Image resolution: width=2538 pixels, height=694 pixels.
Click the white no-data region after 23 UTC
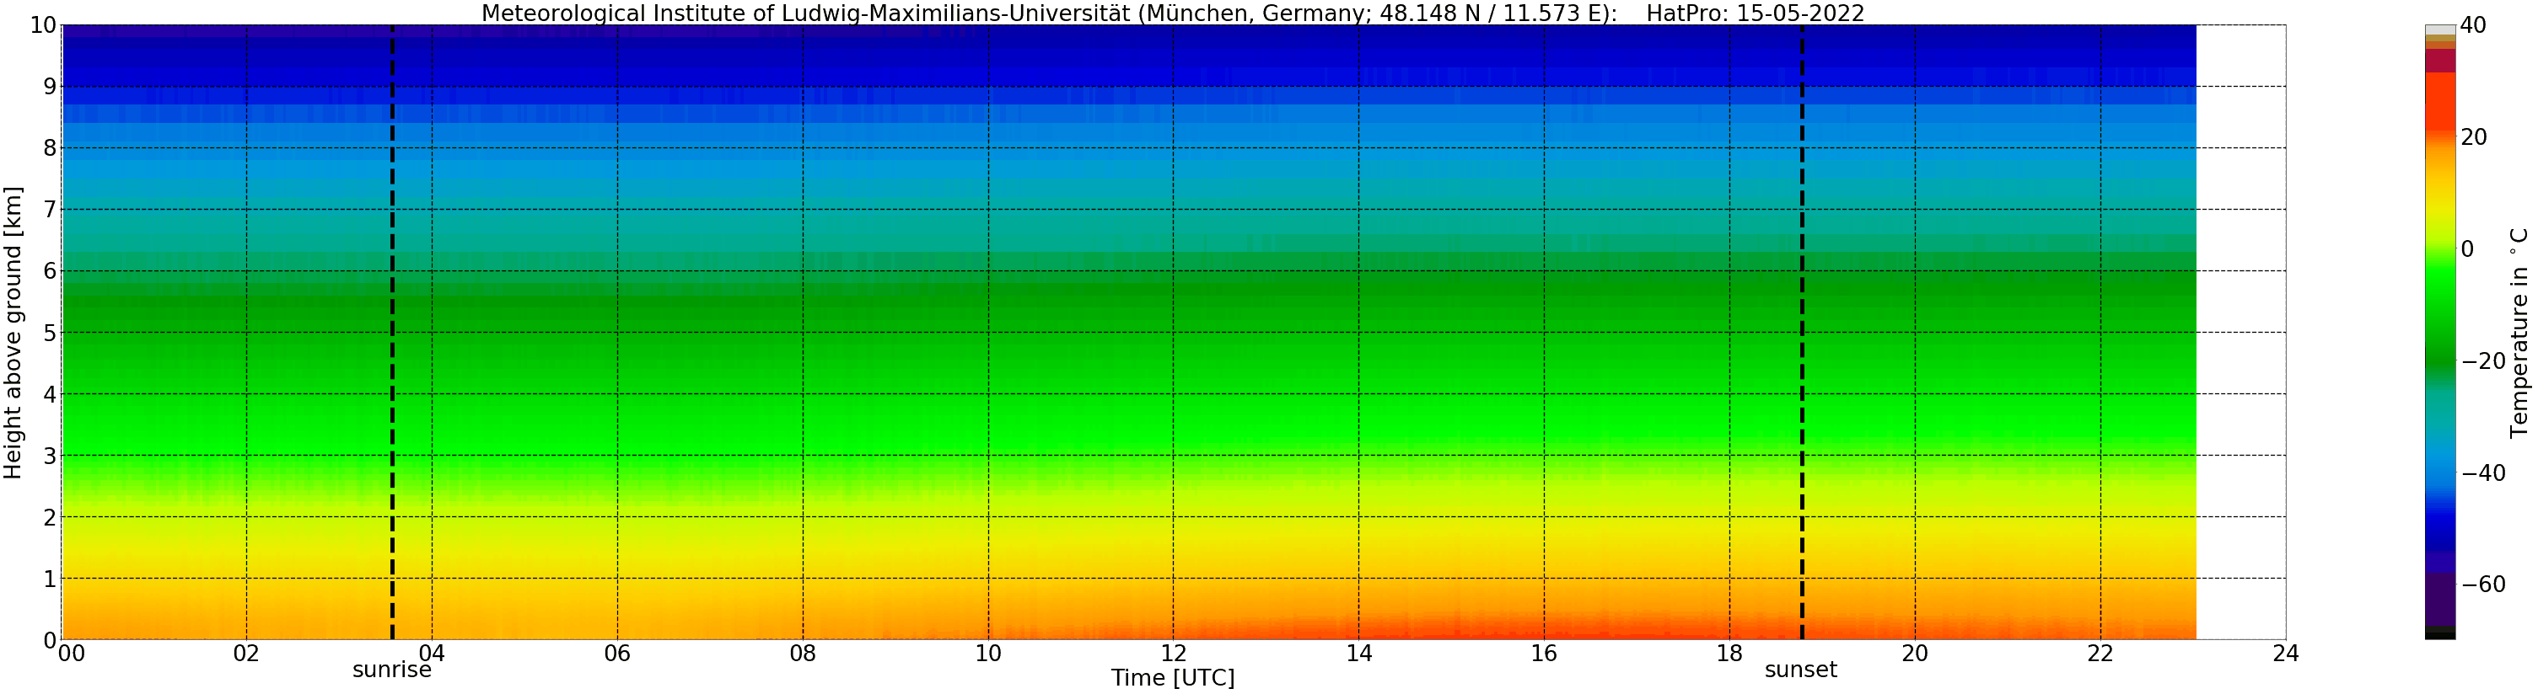[2240, 332]
